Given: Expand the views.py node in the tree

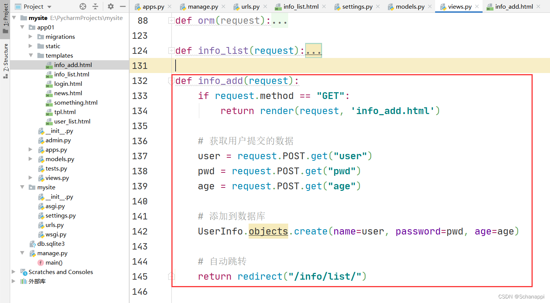Looking at the screenshot, I should 31,178.
